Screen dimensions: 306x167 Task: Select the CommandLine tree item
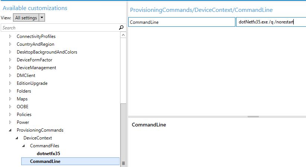[70, 161]
